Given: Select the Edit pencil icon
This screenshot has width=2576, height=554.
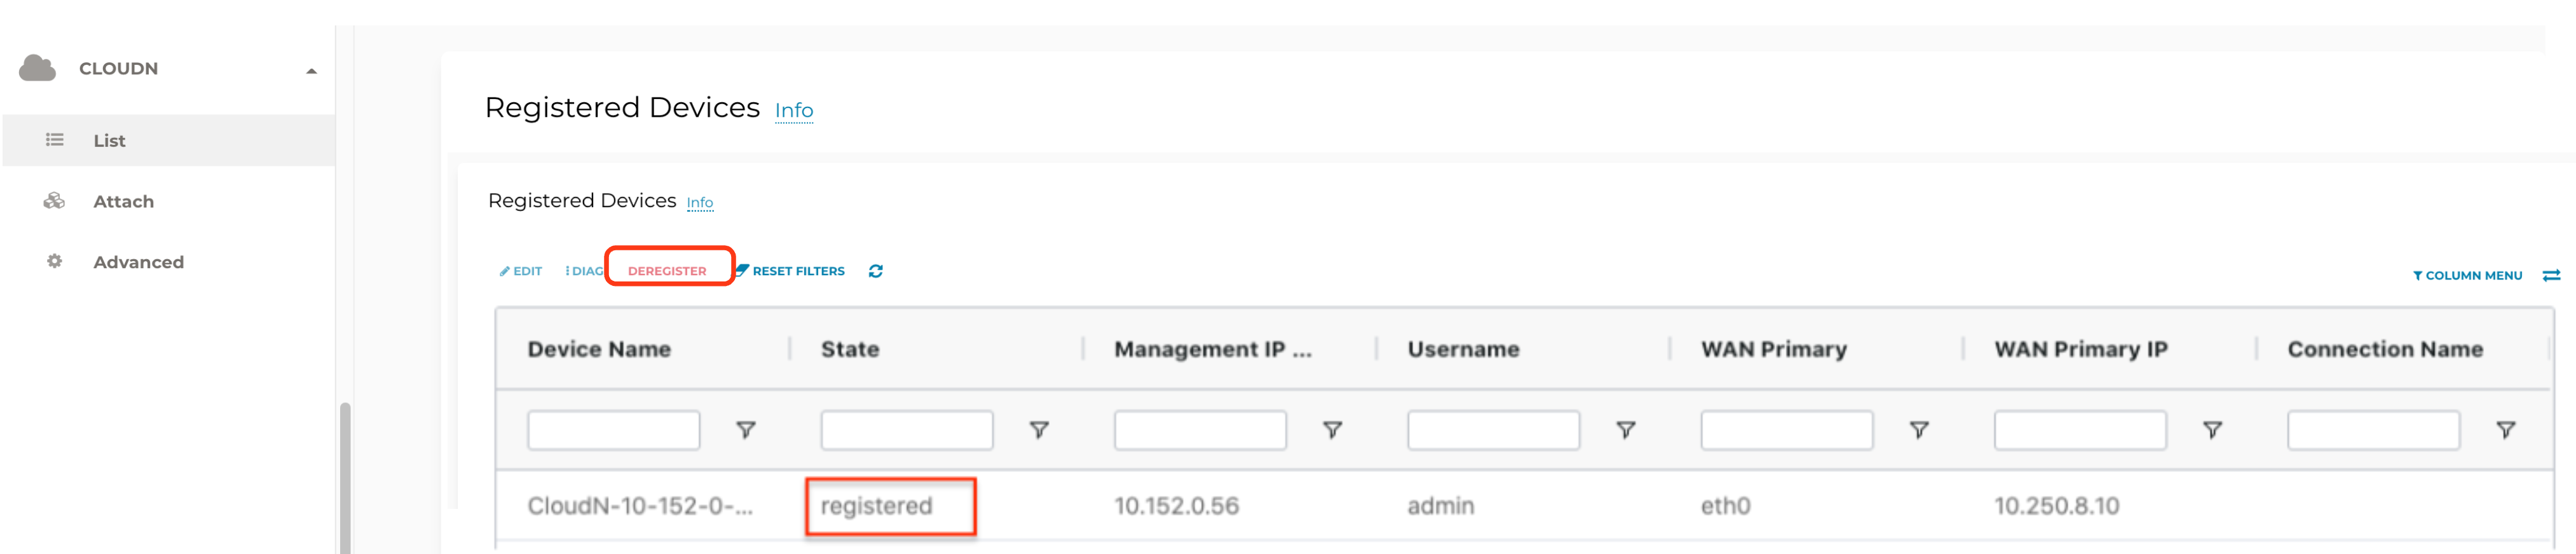Looking at the screenshot, I should click(505, 270).
